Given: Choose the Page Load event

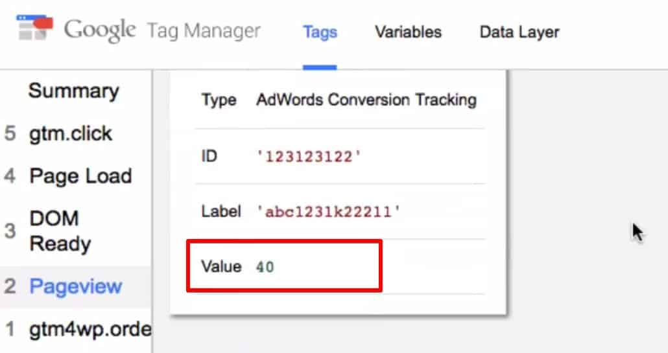Looking at the screenshot, I should pyautogui.click(x=80, y=176).
